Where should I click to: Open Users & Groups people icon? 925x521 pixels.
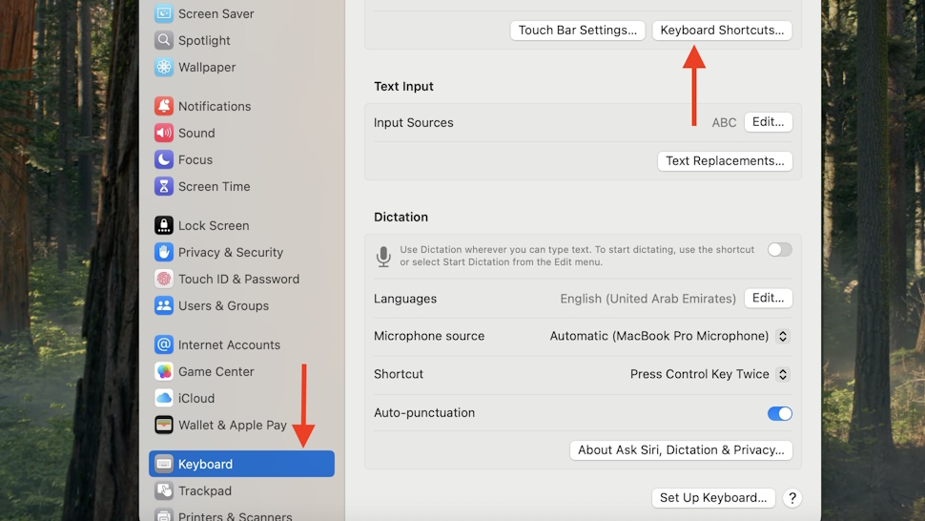[x=163, y=305]
